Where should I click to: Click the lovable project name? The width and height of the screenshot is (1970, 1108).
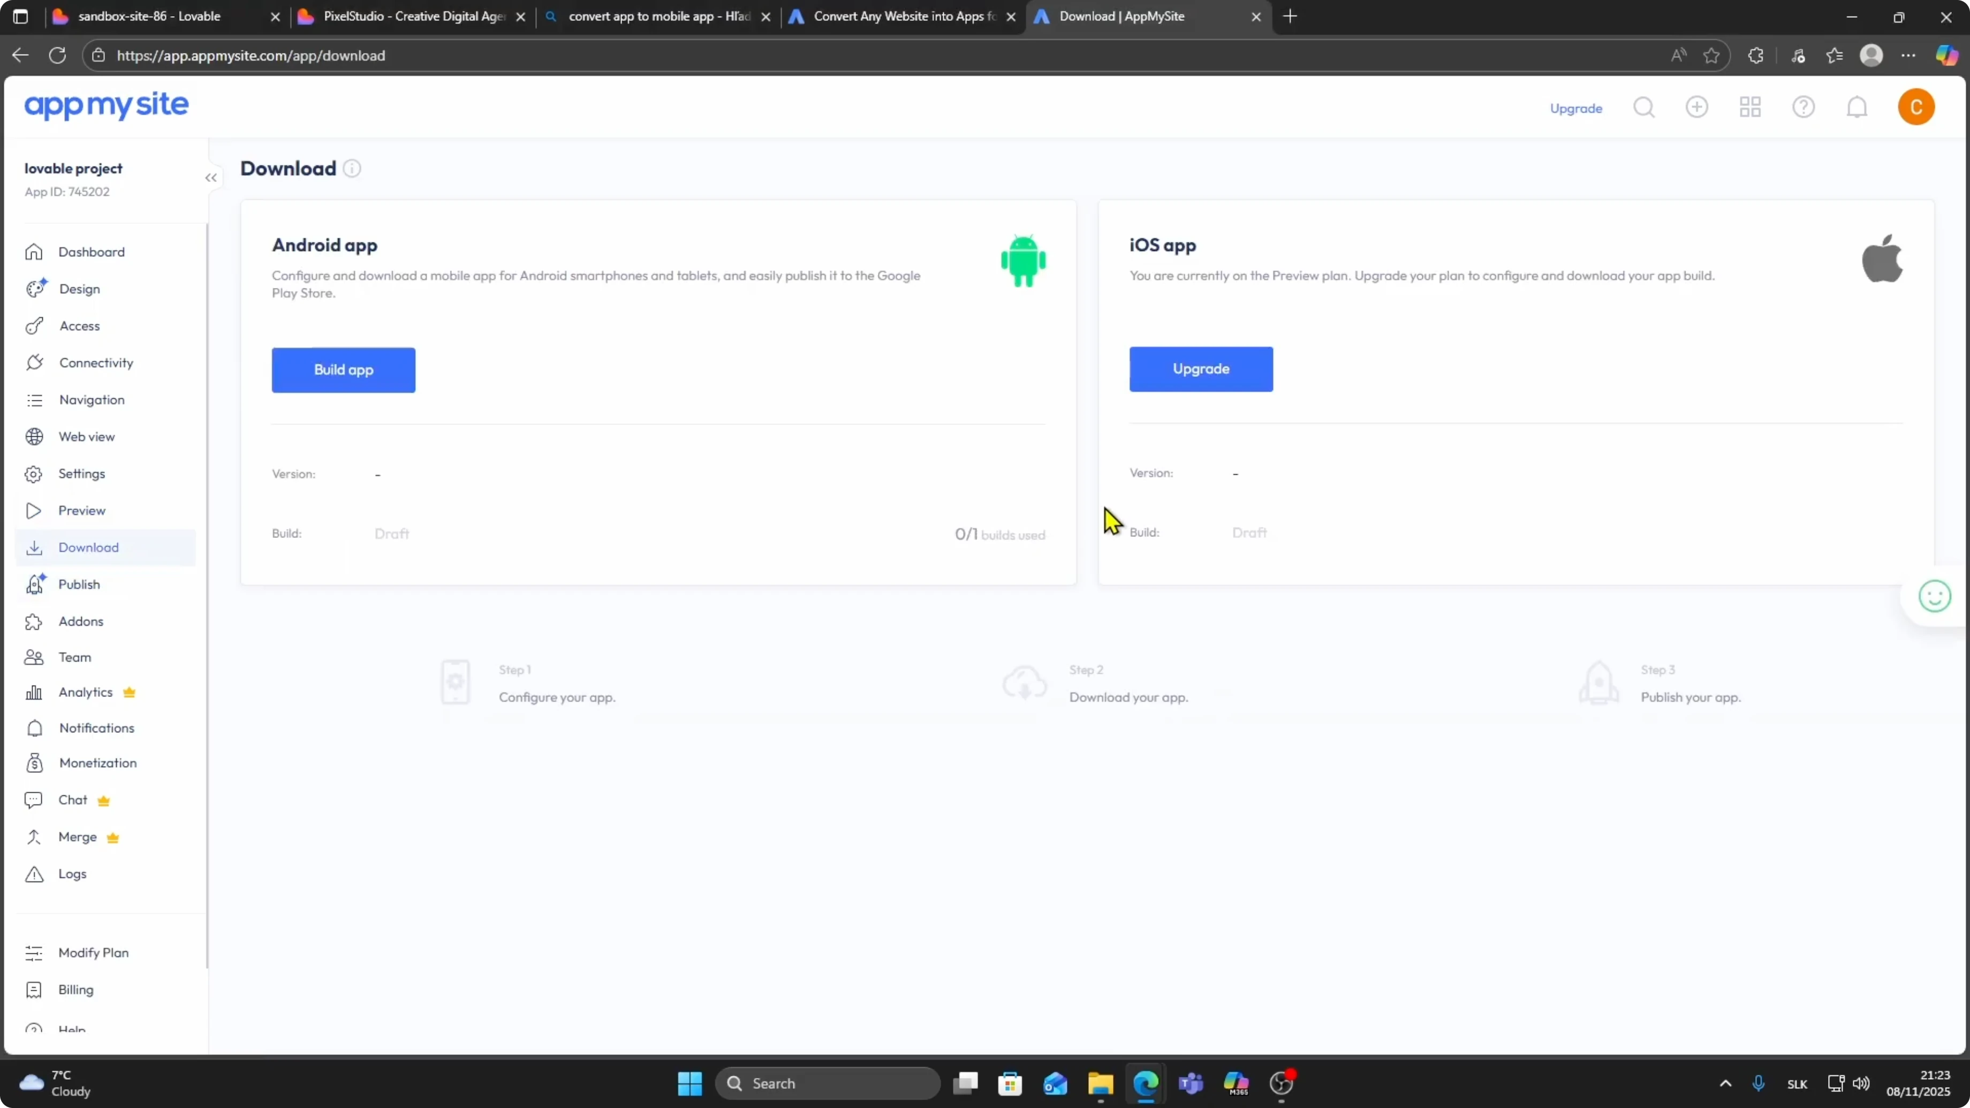73,168
